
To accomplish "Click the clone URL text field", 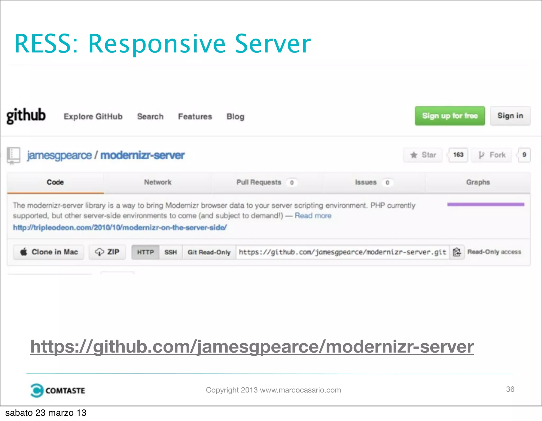I will (x=343, y=252).
